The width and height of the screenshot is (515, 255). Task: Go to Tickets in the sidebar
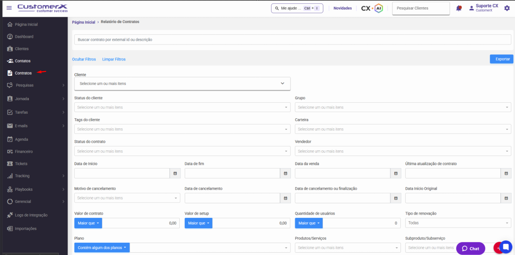(21, 164)
